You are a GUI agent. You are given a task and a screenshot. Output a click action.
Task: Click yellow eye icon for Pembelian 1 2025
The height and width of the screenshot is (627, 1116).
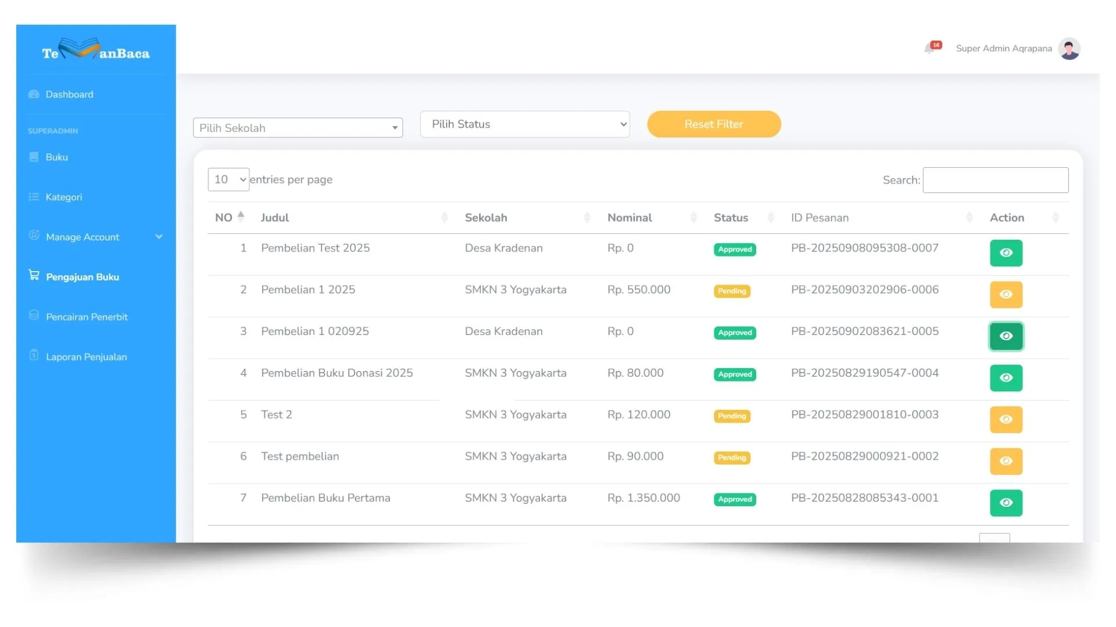[1006, 295]
